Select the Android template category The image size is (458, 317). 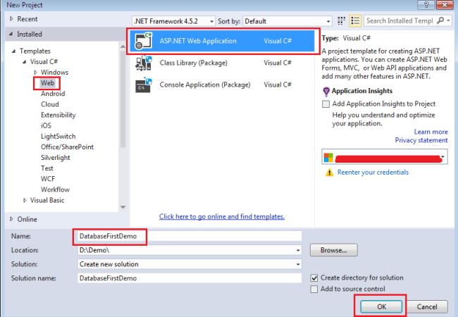click(x=53, y=94)
